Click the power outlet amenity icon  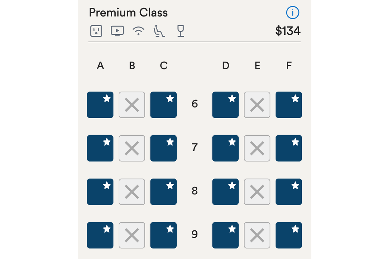(x=96, y=31)
